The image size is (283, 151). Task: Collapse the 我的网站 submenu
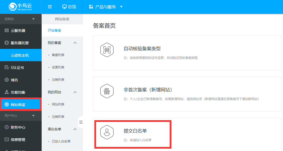(x=75, y=92)
